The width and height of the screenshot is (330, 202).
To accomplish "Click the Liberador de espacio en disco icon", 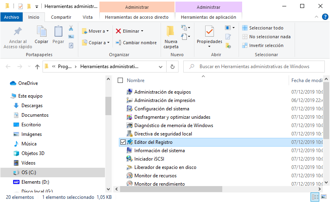I will pos(129,167).
